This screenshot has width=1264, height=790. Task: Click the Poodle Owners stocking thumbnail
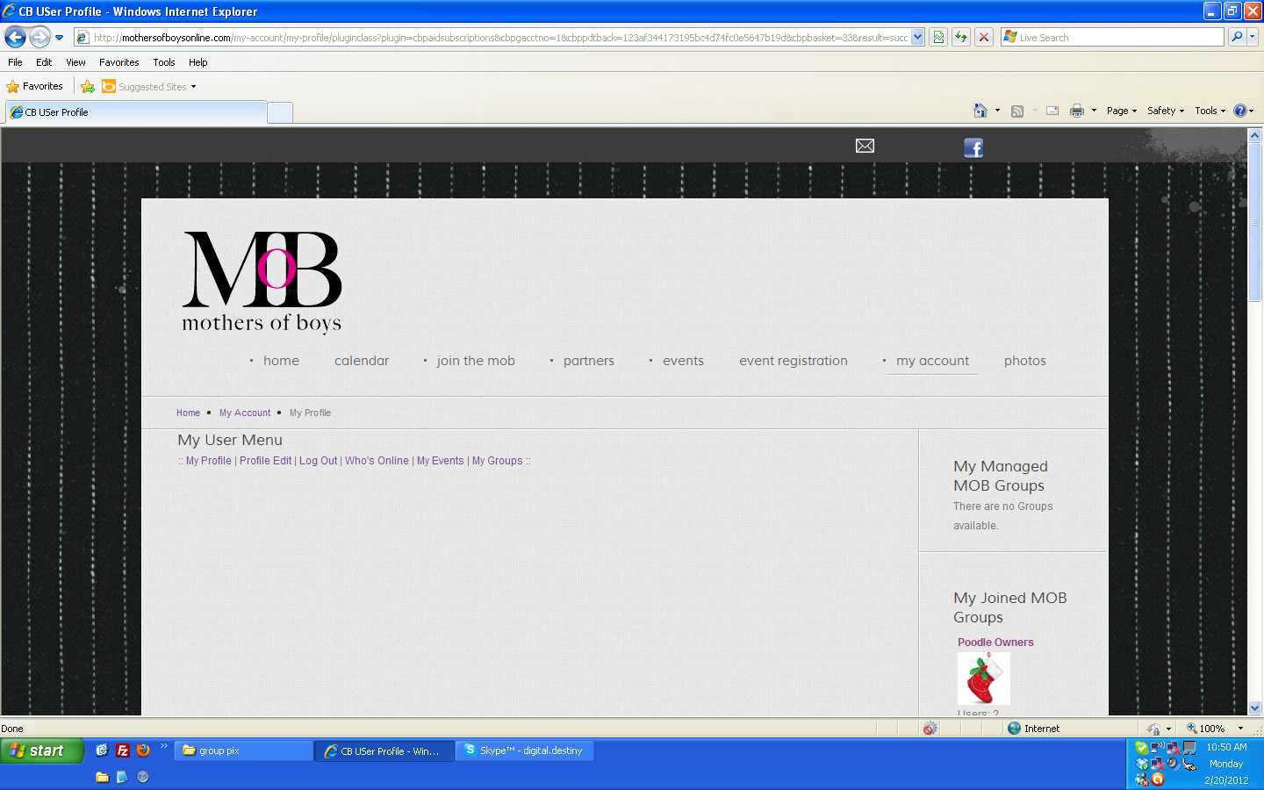pos(984,678)
